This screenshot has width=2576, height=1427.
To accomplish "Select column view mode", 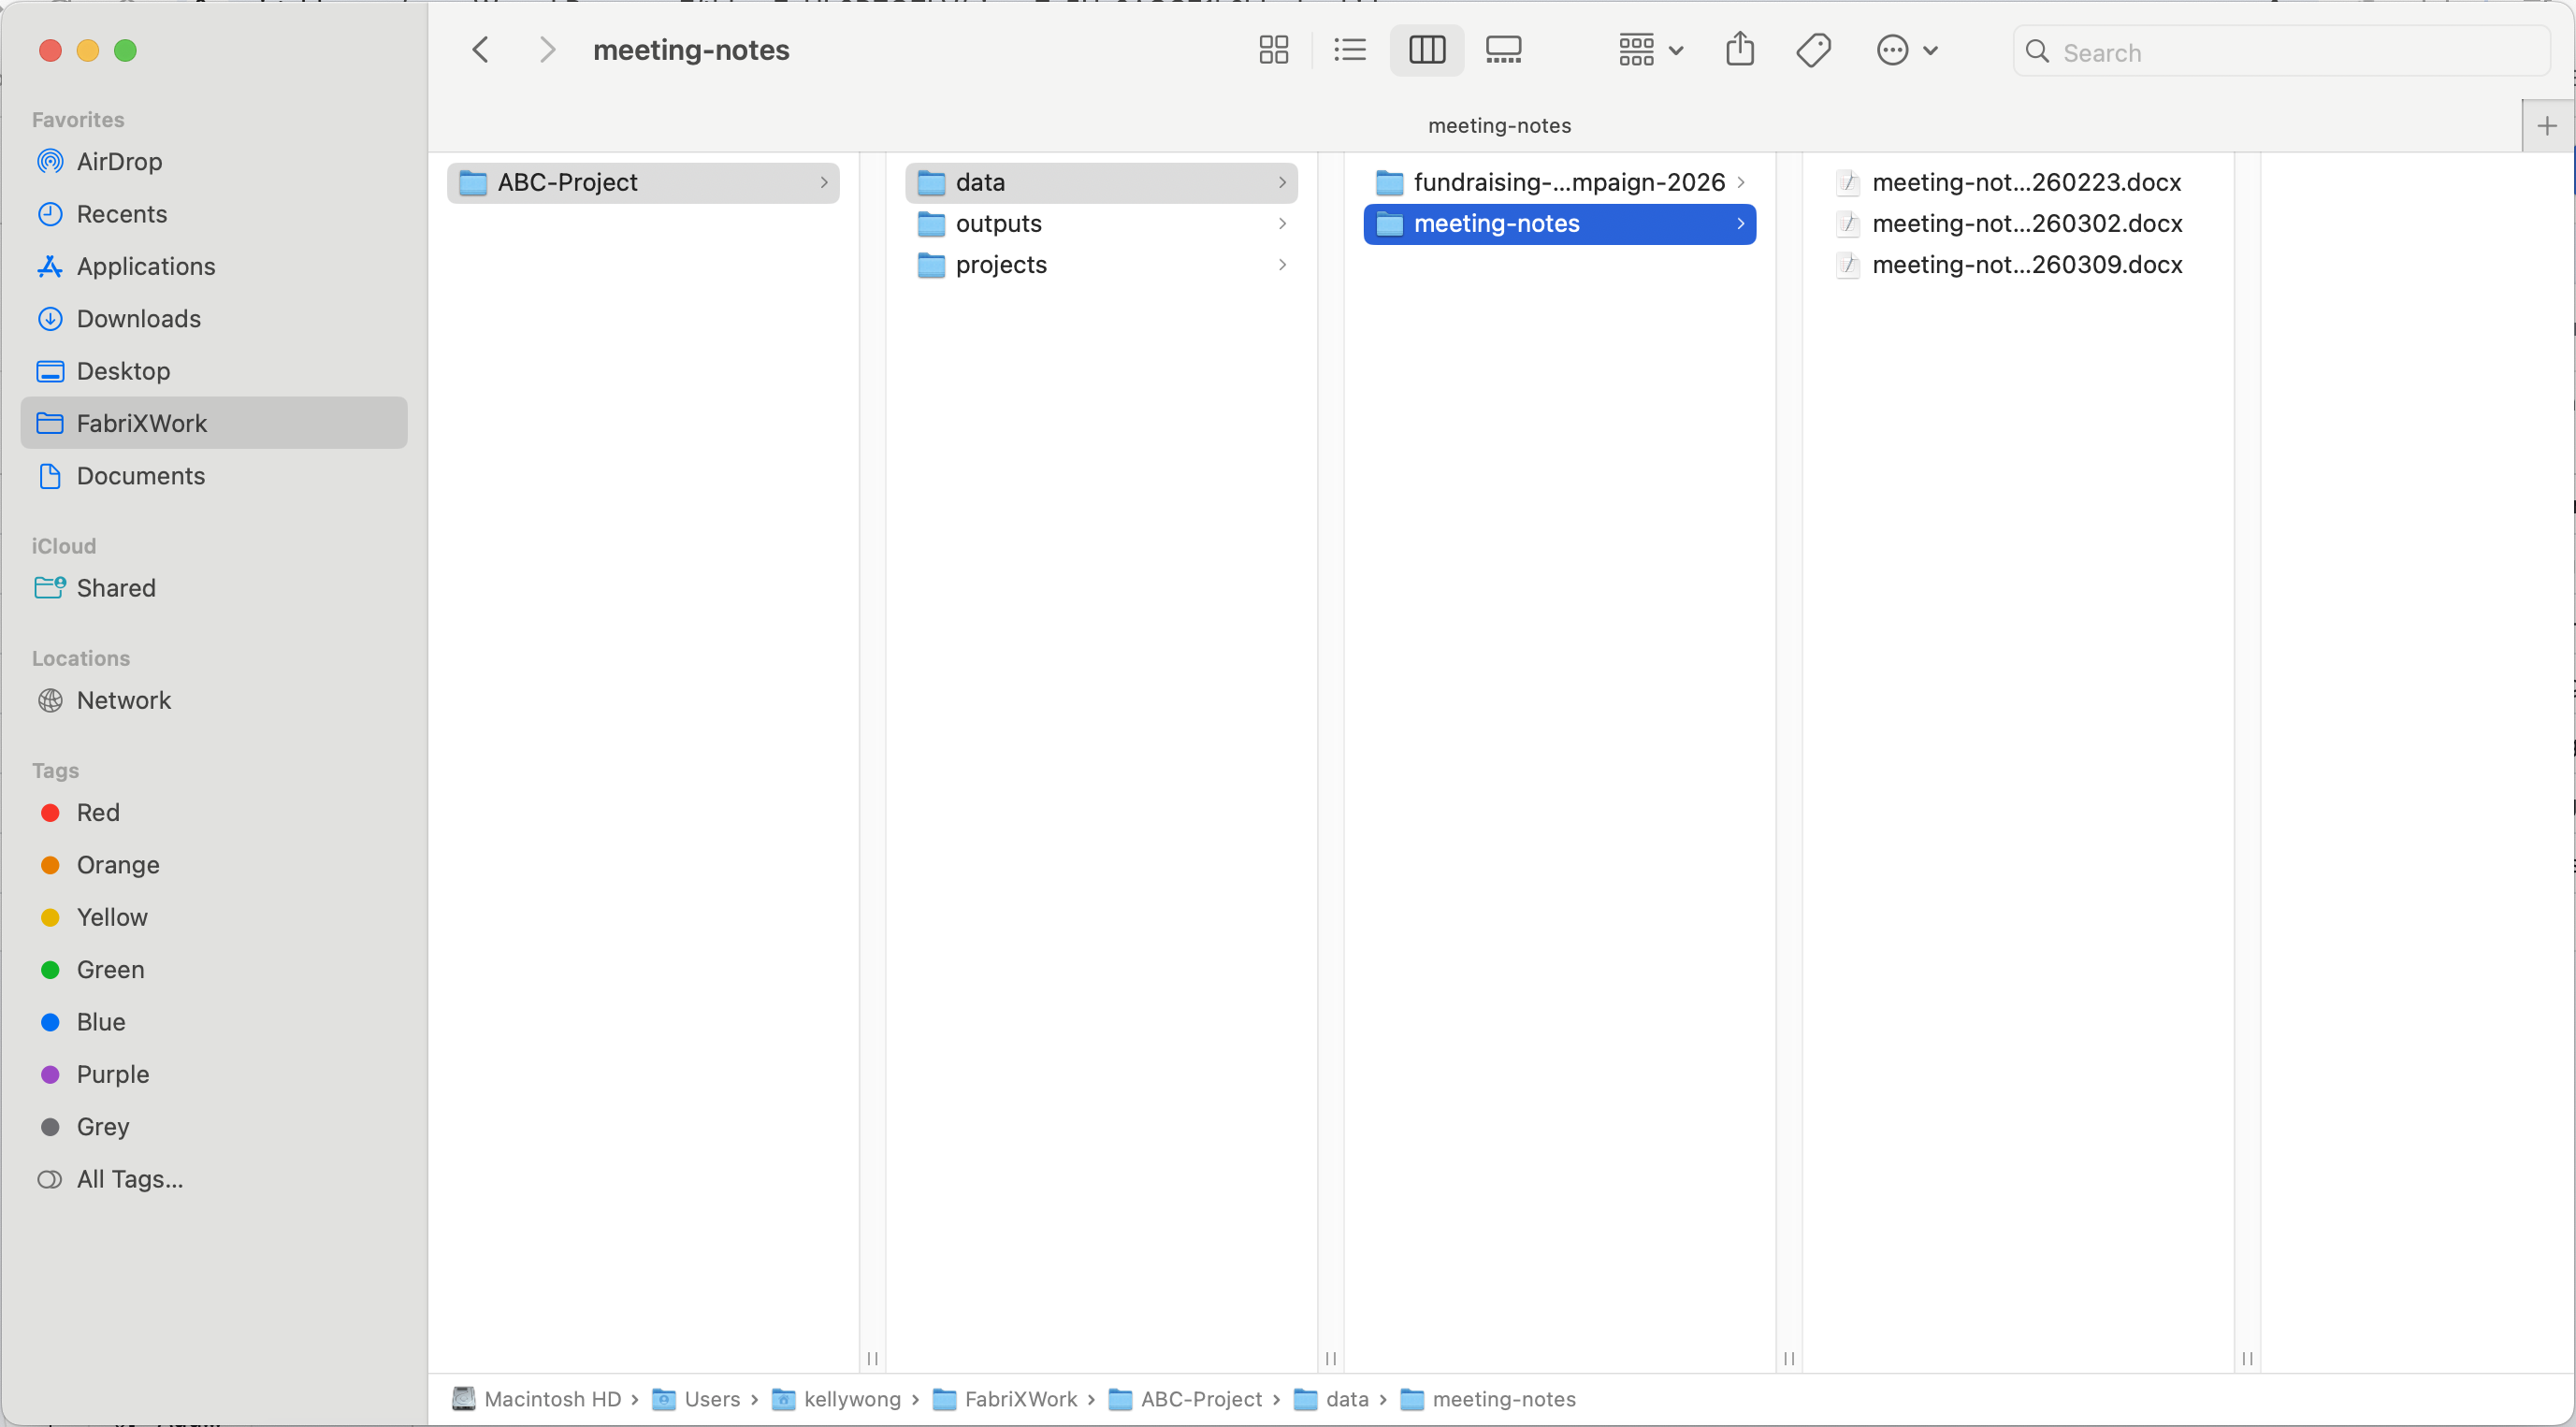I will [1426, 50].
